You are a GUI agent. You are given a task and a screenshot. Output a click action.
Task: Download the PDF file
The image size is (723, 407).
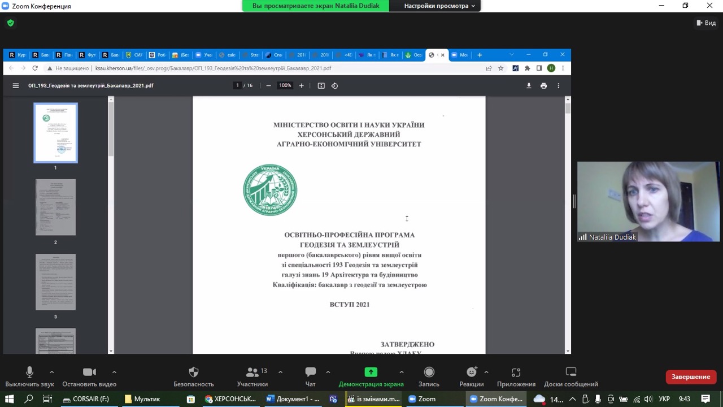click(529, 85)
